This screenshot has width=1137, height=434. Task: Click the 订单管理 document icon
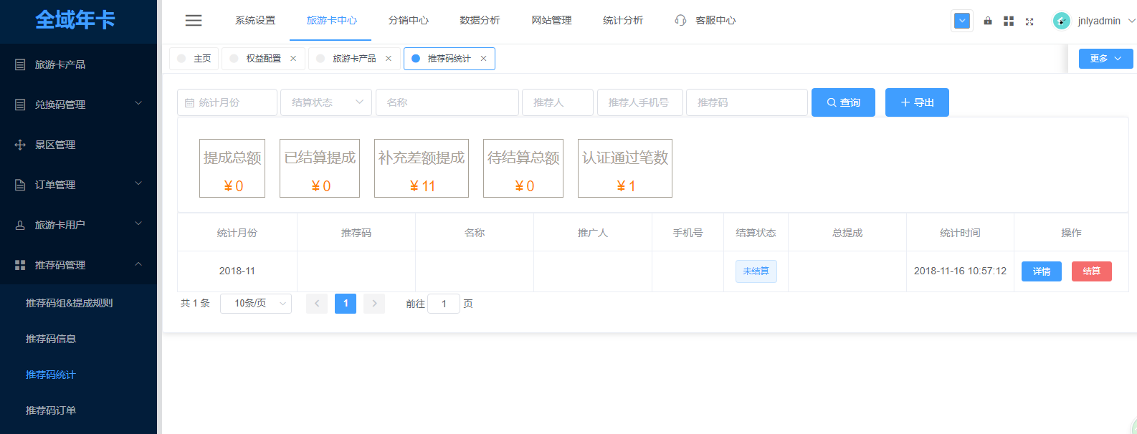pos(20,185)
